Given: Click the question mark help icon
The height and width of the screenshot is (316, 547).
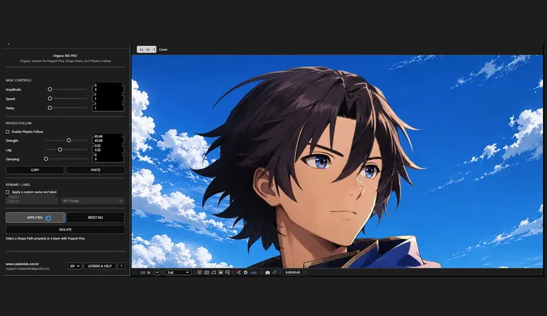Looking at the screenshot, I should coord(122,266).
